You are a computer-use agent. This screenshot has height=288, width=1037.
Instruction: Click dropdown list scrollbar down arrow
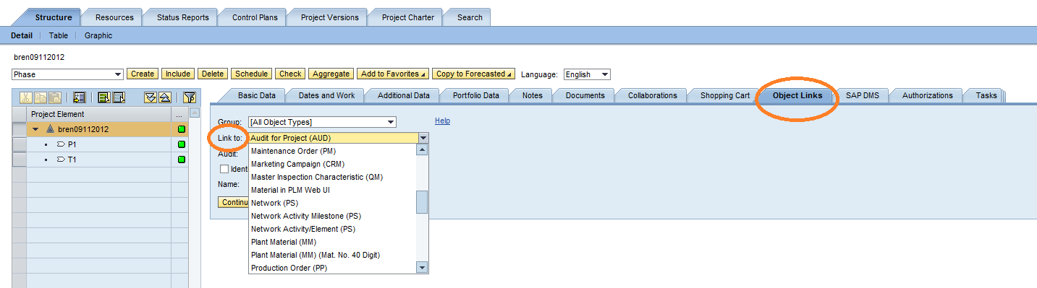[423, 268]
